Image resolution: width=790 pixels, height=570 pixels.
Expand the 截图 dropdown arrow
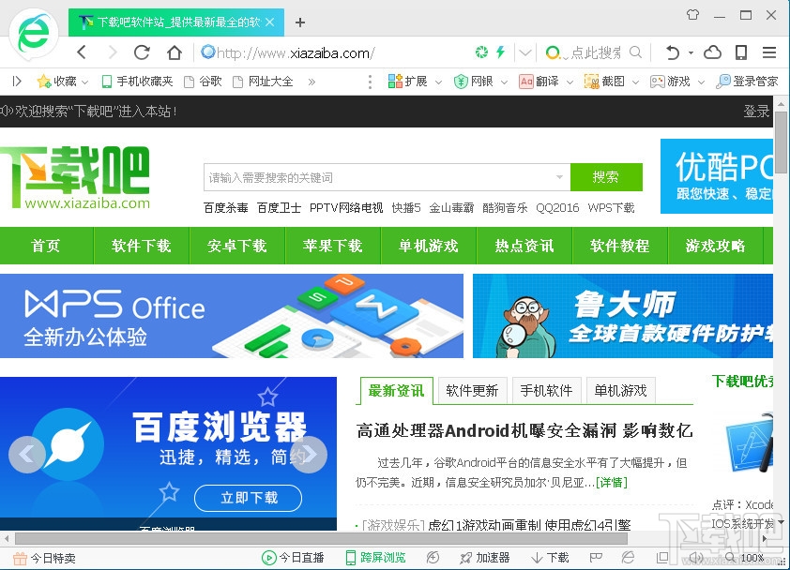coord(635,82)
